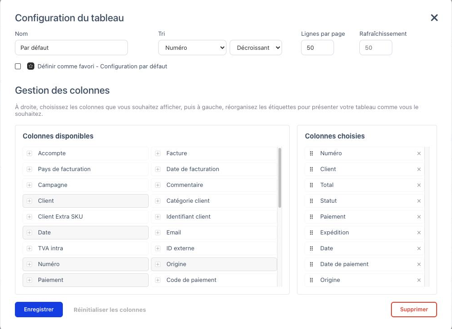Click the Rafraîchissement input field
452x329 pixels.
click(x=376, y=48)
